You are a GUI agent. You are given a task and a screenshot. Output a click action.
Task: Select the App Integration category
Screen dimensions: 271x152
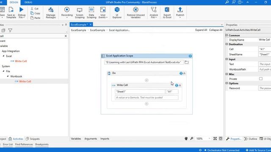[11, 51]
